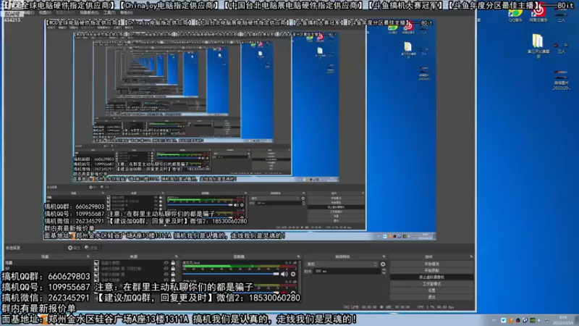This screenshot has width=579, height=326.
Task: Toggle the lock on the first source
Action: tap(173, 263)
